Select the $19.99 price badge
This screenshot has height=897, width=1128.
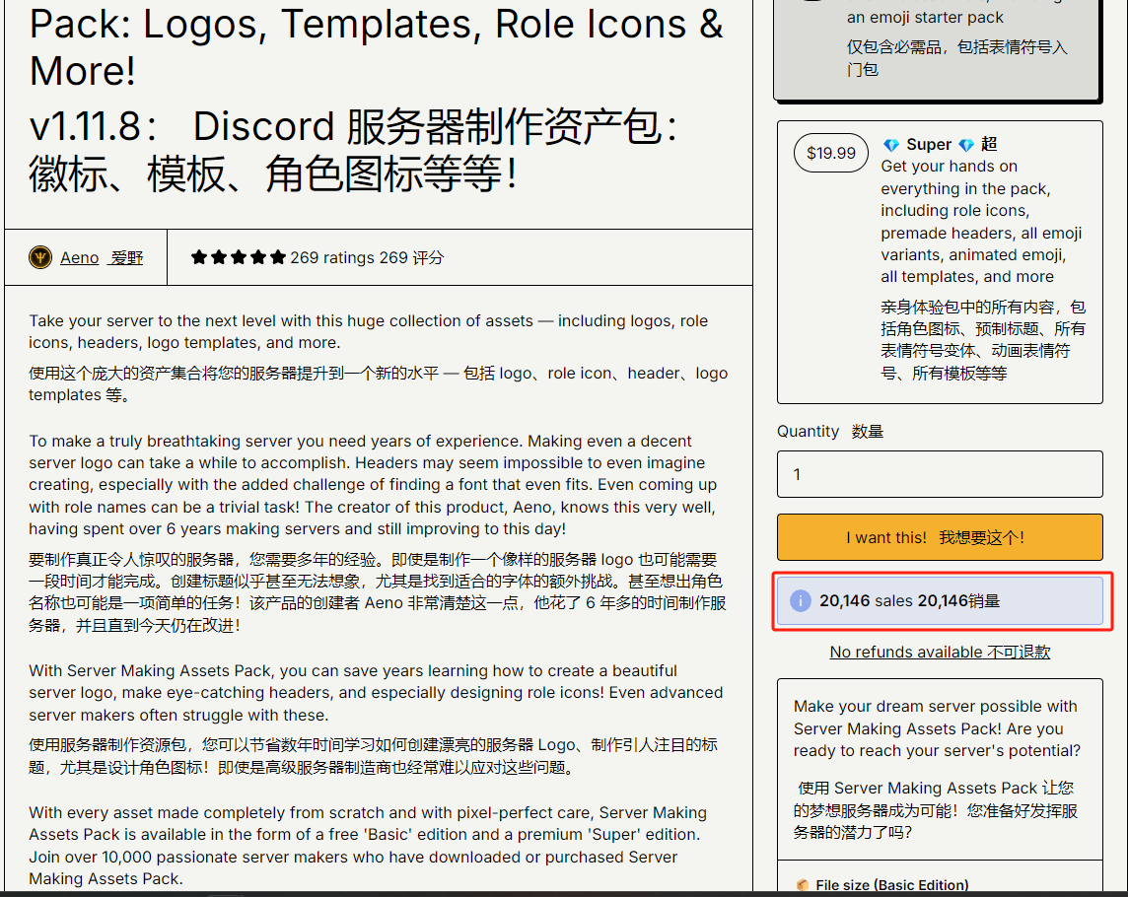pos(830,153)
